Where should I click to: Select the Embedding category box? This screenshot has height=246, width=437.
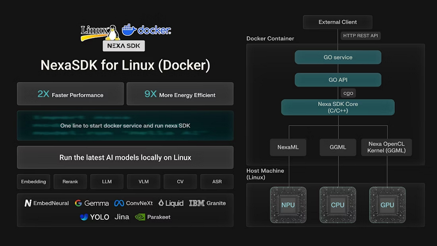[x=34, y=182]
